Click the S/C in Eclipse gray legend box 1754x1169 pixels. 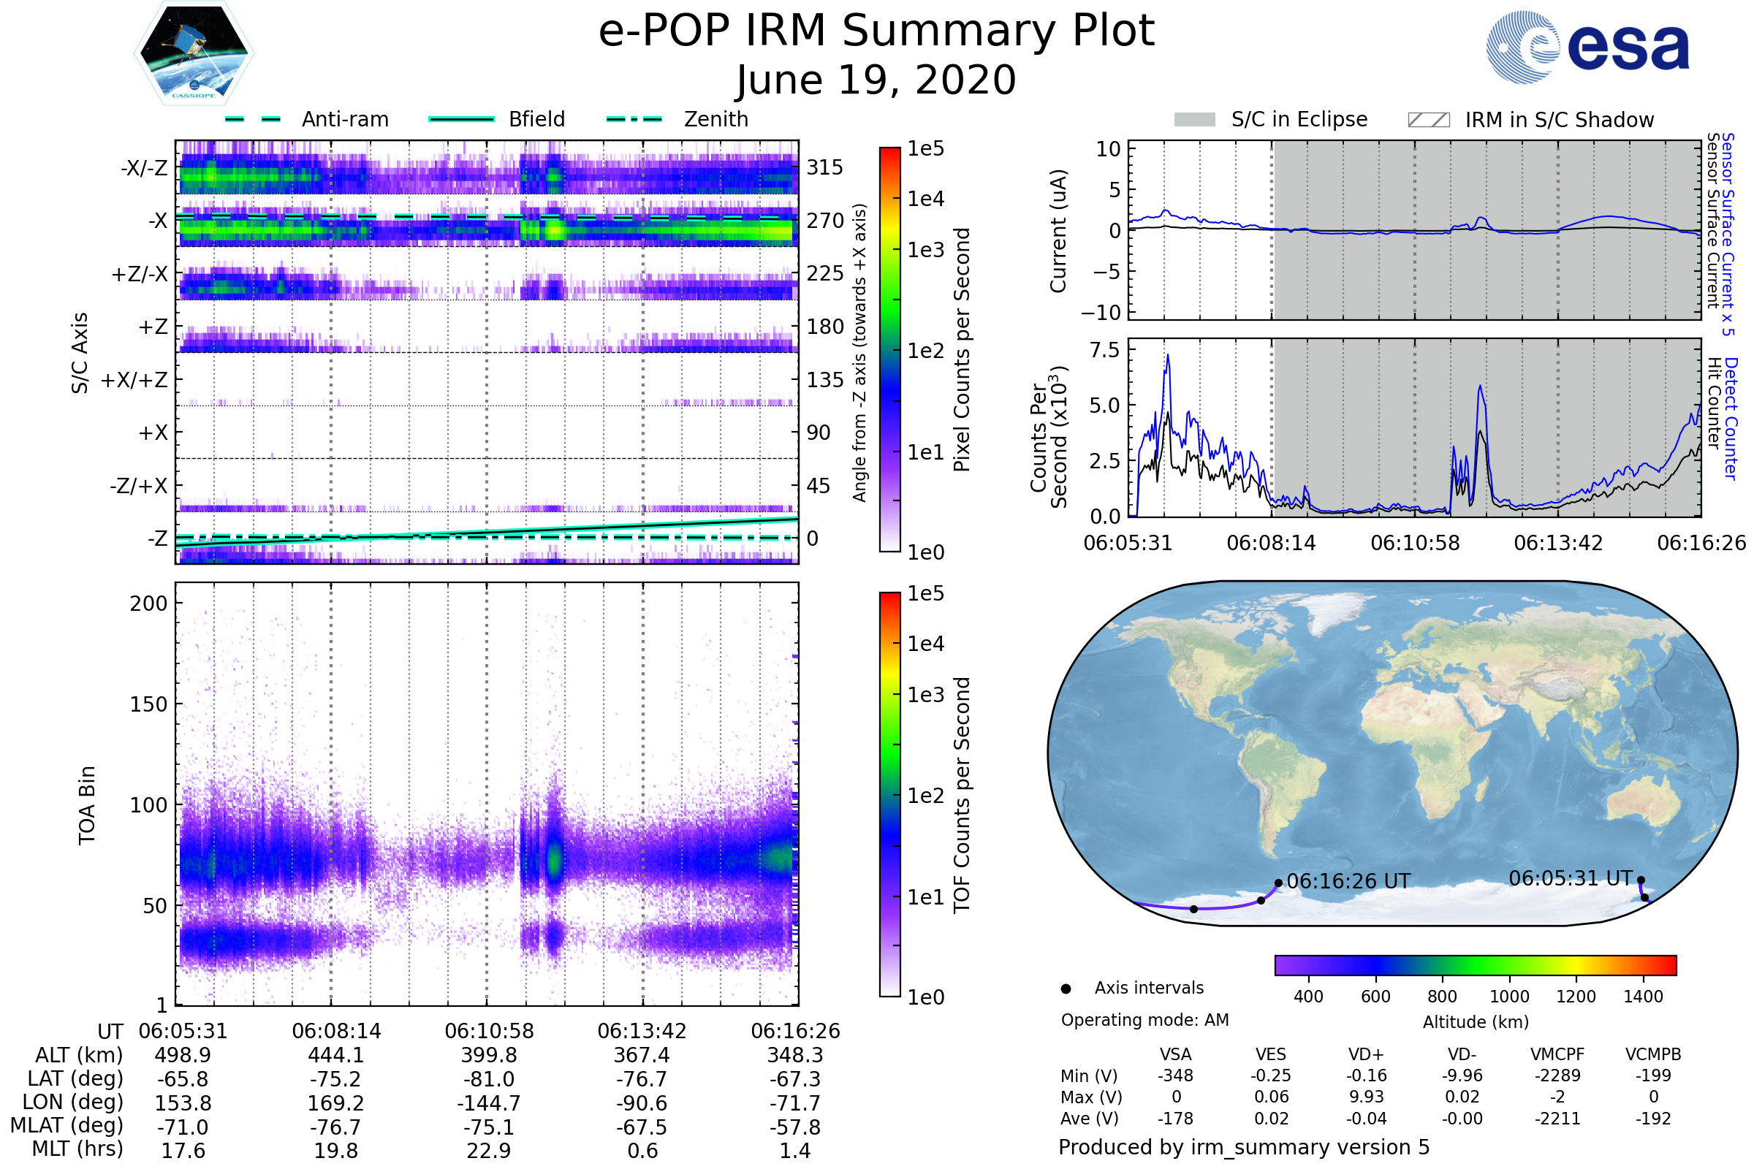(x=1194, y=120)
